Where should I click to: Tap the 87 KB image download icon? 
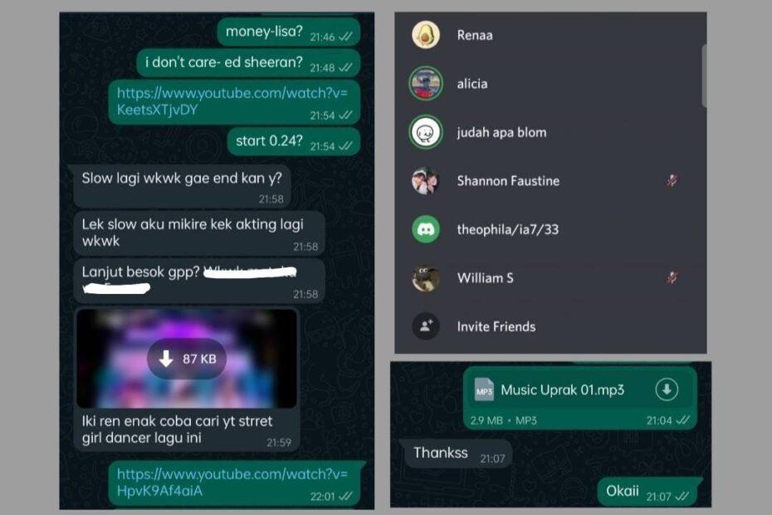[x=166, y=359]
